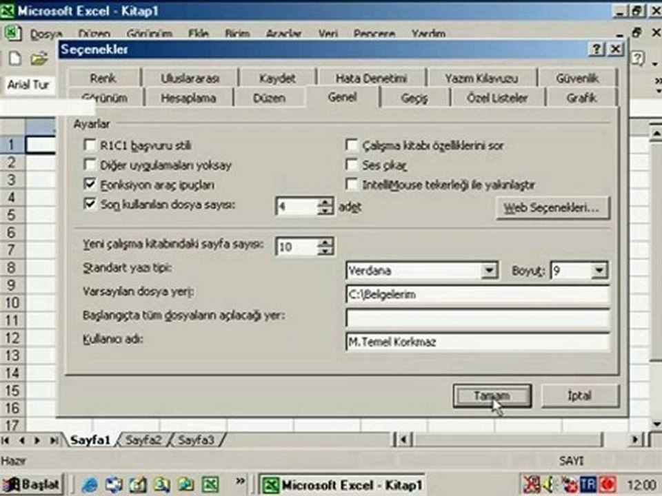Viewport: 662px width, 496px height.
Task: Decrease the new workbook sheet count
Action: tap(325, 251)
